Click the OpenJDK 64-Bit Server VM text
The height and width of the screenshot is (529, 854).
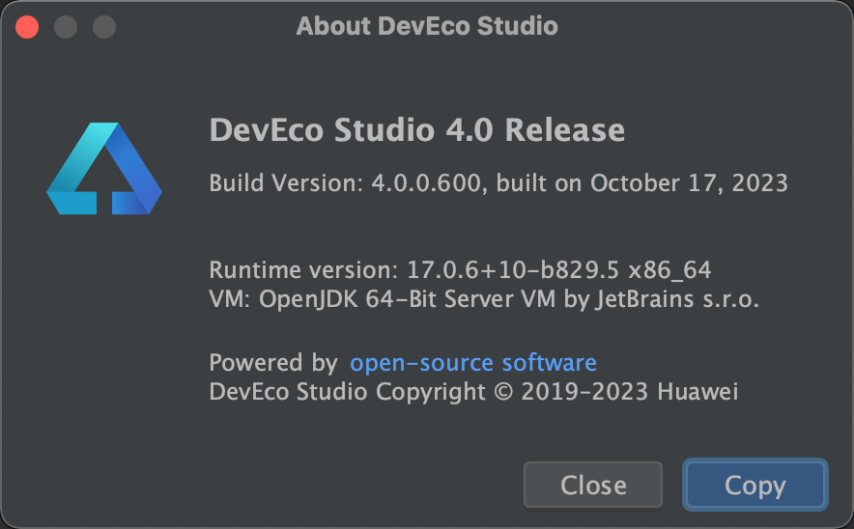pos(408,299)
